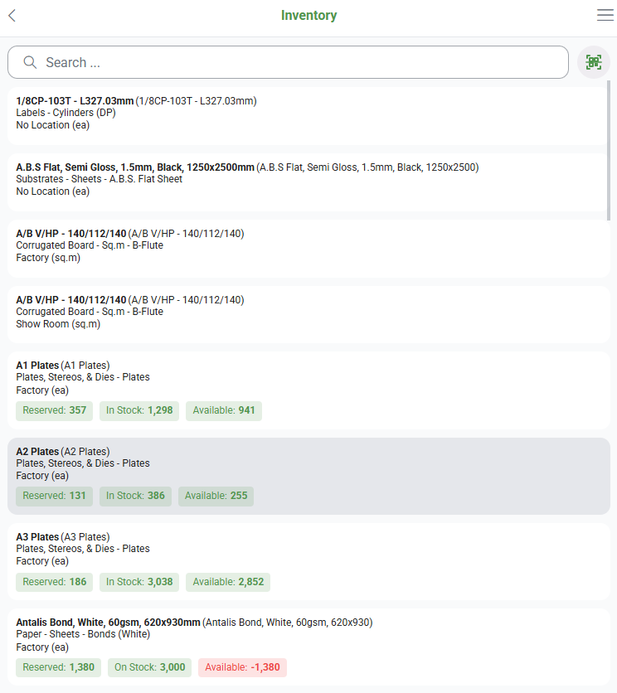The image size is (617, 693).
Task: Go back using the back arrow
Action: [12, 16]
